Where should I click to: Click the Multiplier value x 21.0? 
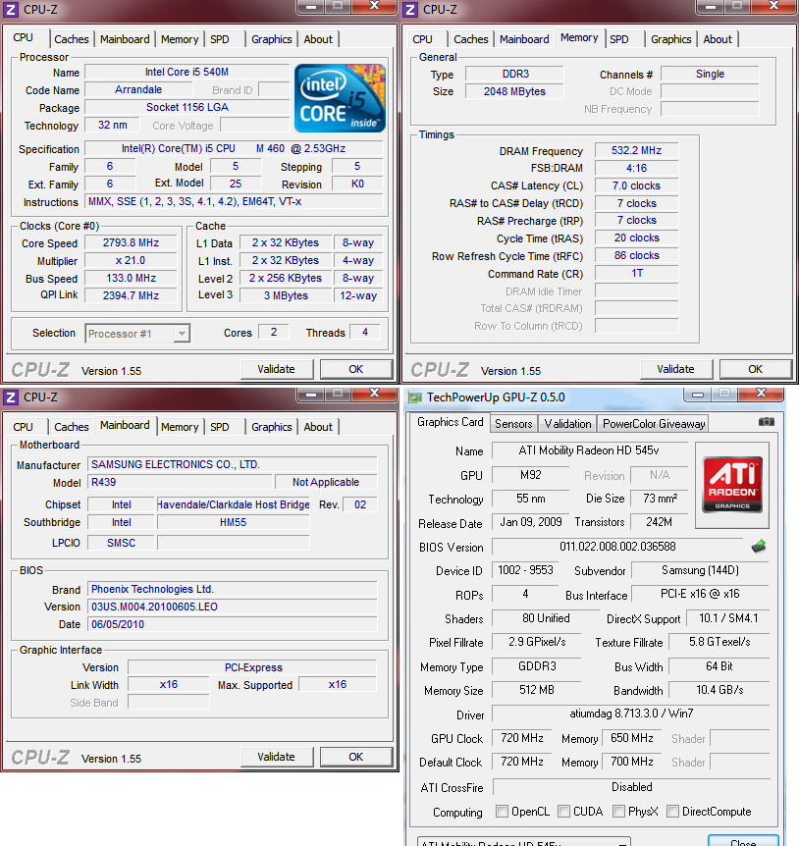click(132, 261)
